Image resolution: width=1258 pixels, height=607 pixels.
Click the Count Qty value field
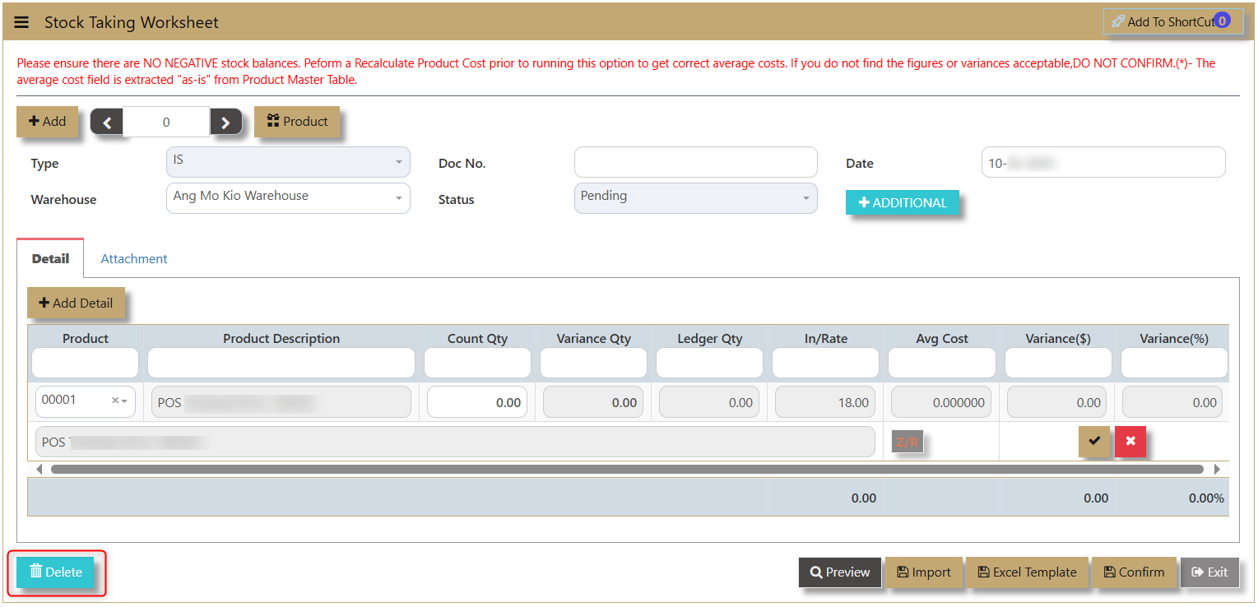(477, 402)
